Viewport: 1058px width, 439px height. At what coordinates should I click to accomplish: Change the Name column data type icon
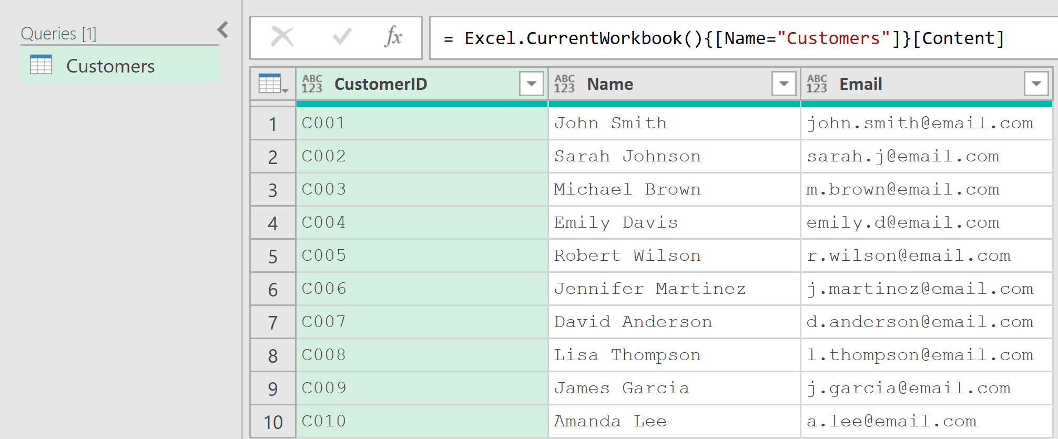564,84
